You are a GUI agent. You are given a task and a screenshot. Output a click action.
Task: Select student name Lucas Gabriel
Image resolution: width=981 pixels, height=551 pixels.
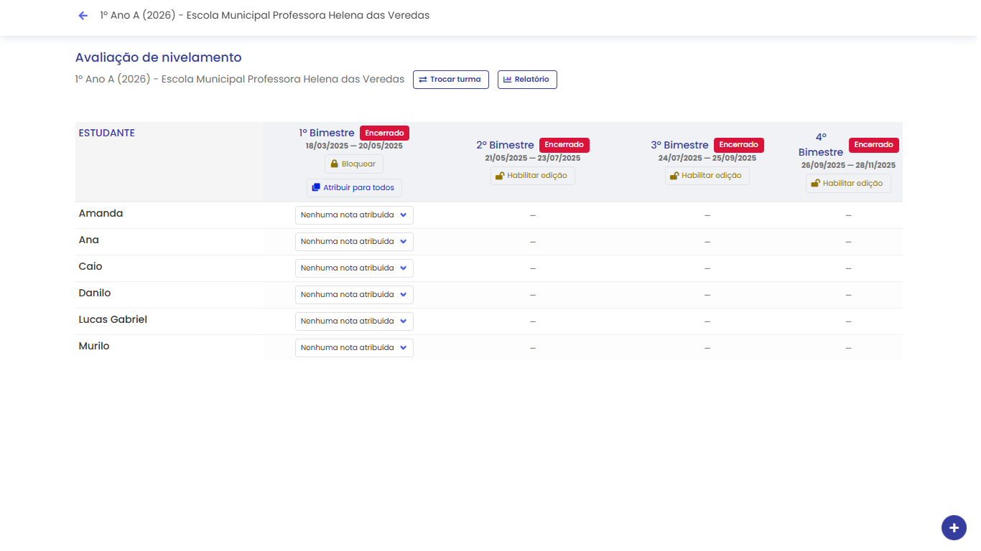tap(113, 319)
